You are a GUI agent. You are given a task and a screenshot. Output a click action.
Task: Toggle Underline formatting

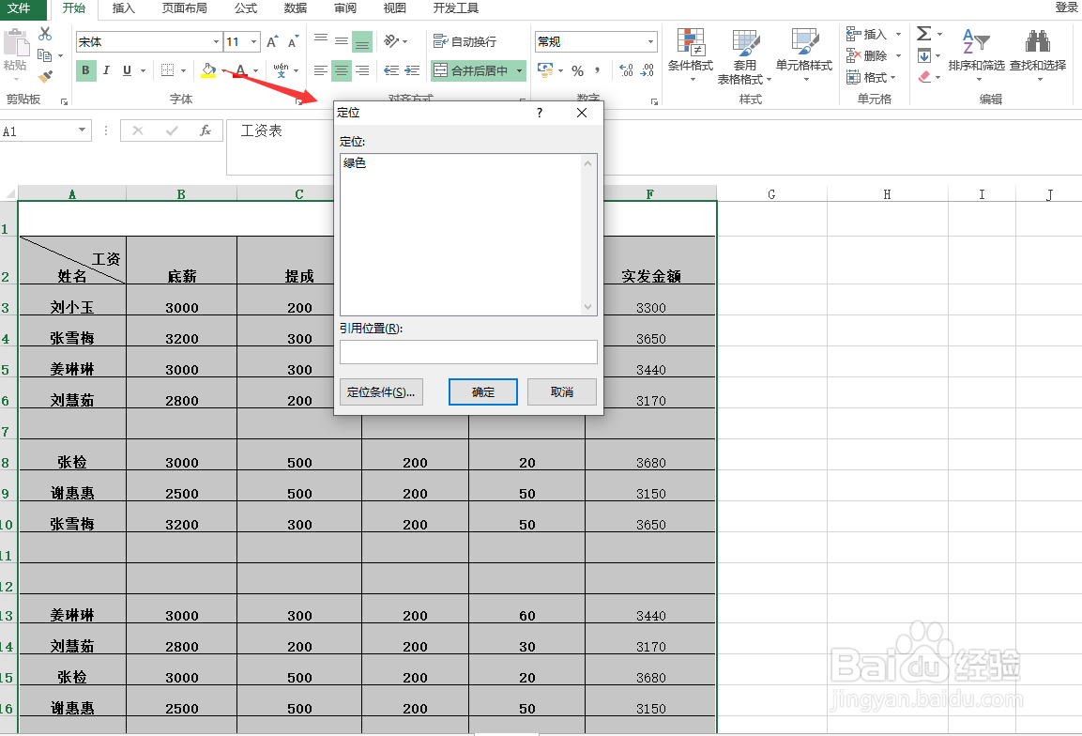(127, 70)
